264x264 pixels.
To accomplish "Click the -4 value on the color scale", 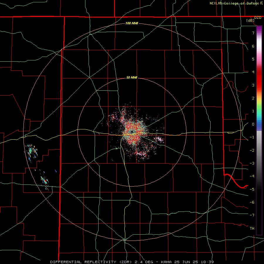I will click(x=252, y=176).
